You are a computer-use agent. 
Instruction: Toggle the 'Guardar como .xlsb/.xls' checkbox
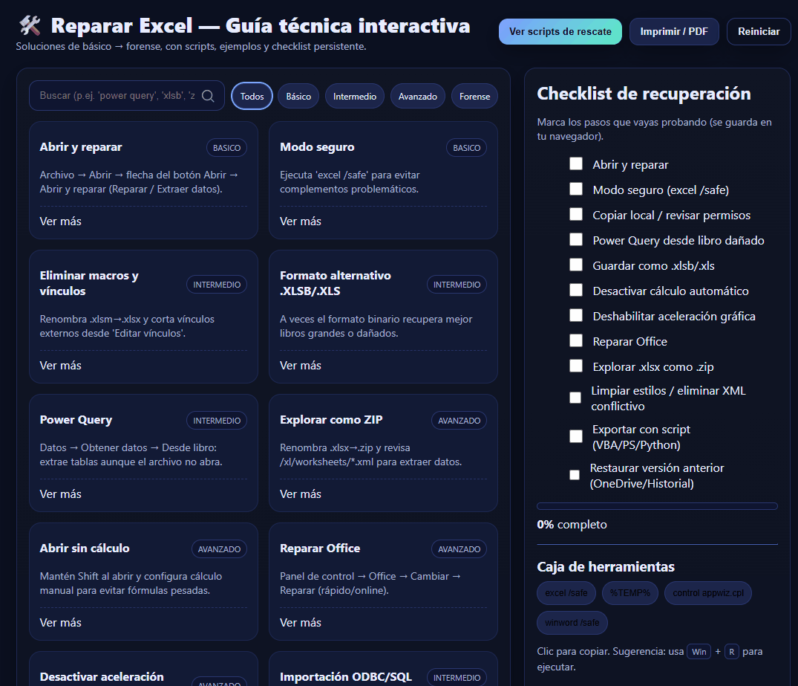[x=576, y=265]
